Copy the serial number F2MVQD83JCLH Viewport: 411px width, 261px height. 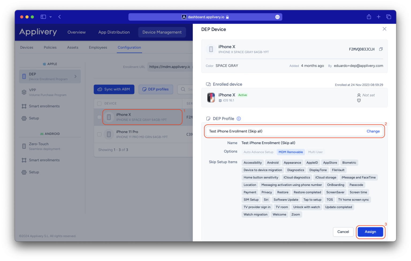coord(381,49)
